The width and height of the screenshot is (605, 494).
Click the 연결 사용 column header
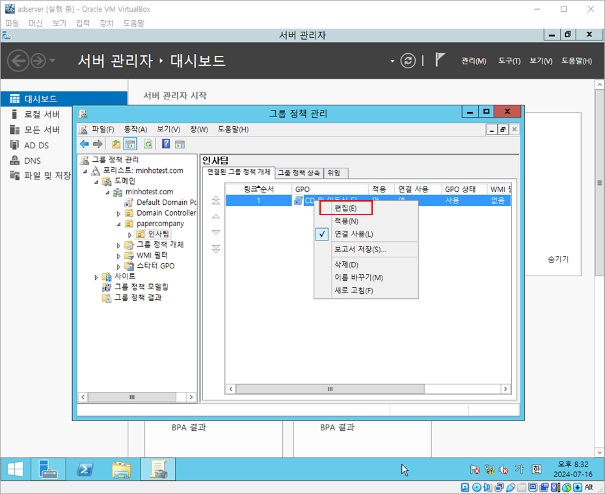coord(418,189)
